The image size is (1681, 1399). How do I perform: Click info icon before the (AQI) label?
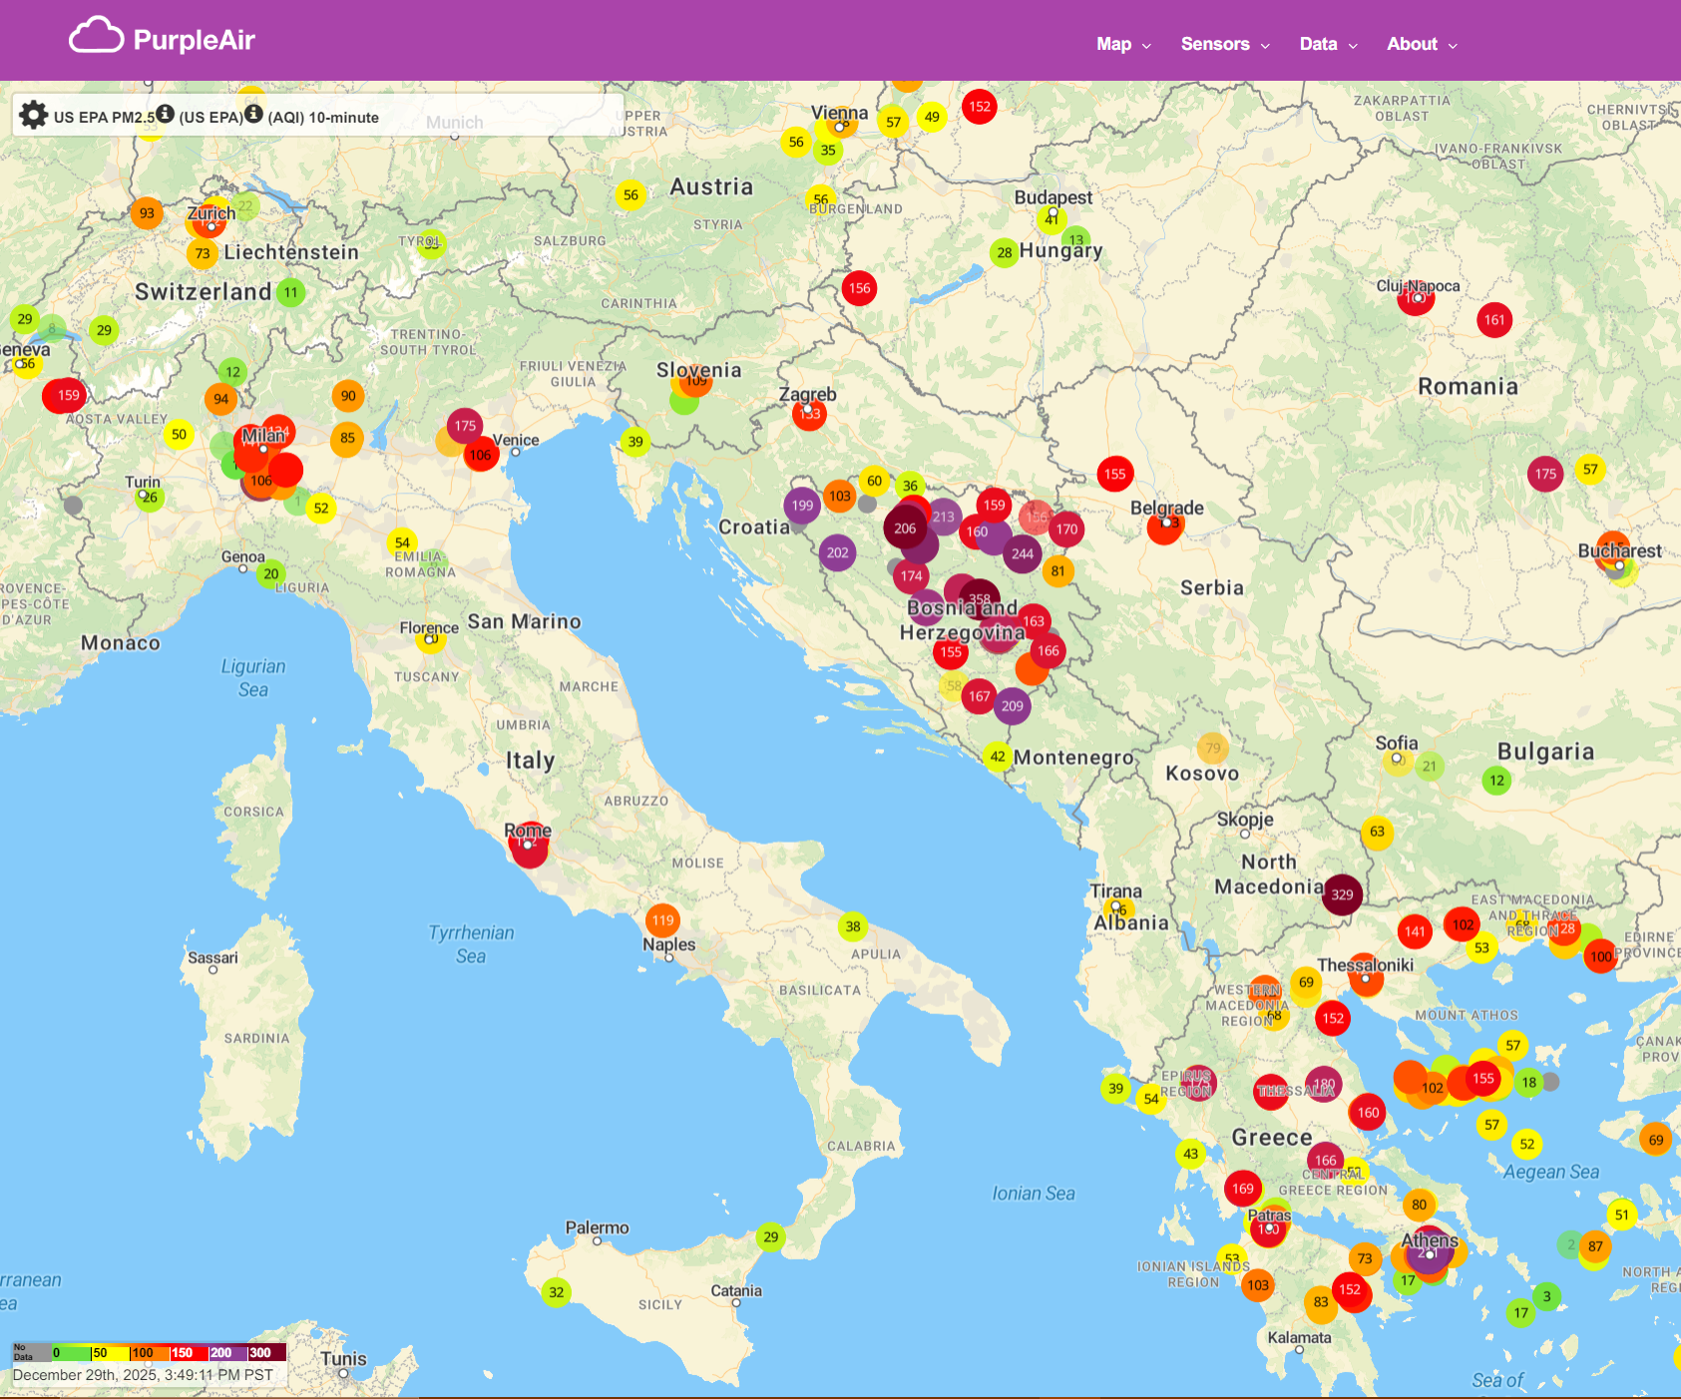[254, 114]
